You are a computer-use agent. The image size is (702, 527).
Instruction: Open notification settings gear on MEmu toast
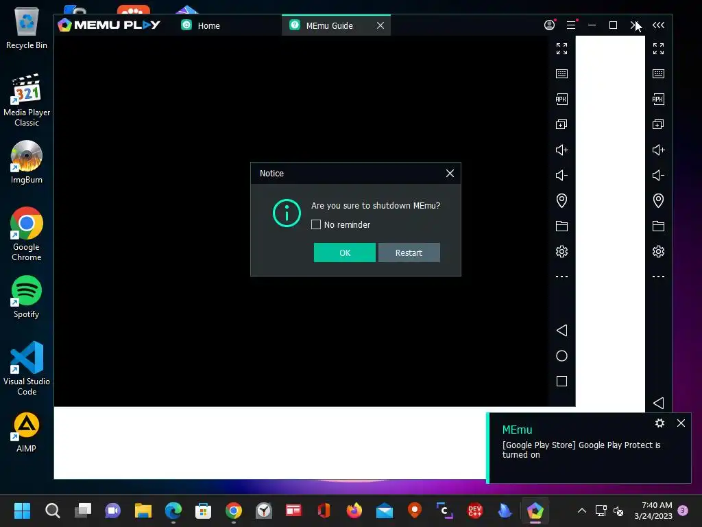[x=659, y=423]
